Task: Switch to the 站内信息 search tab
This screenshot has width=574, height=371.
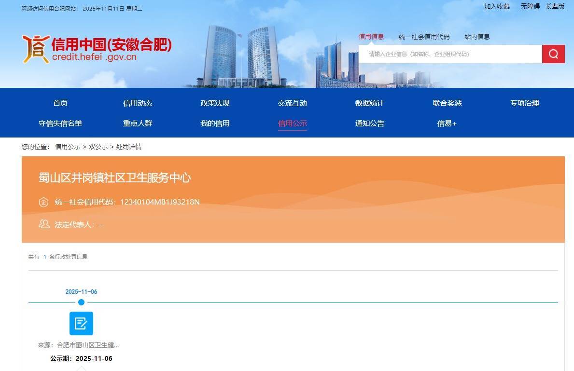Action: [476, 36]
